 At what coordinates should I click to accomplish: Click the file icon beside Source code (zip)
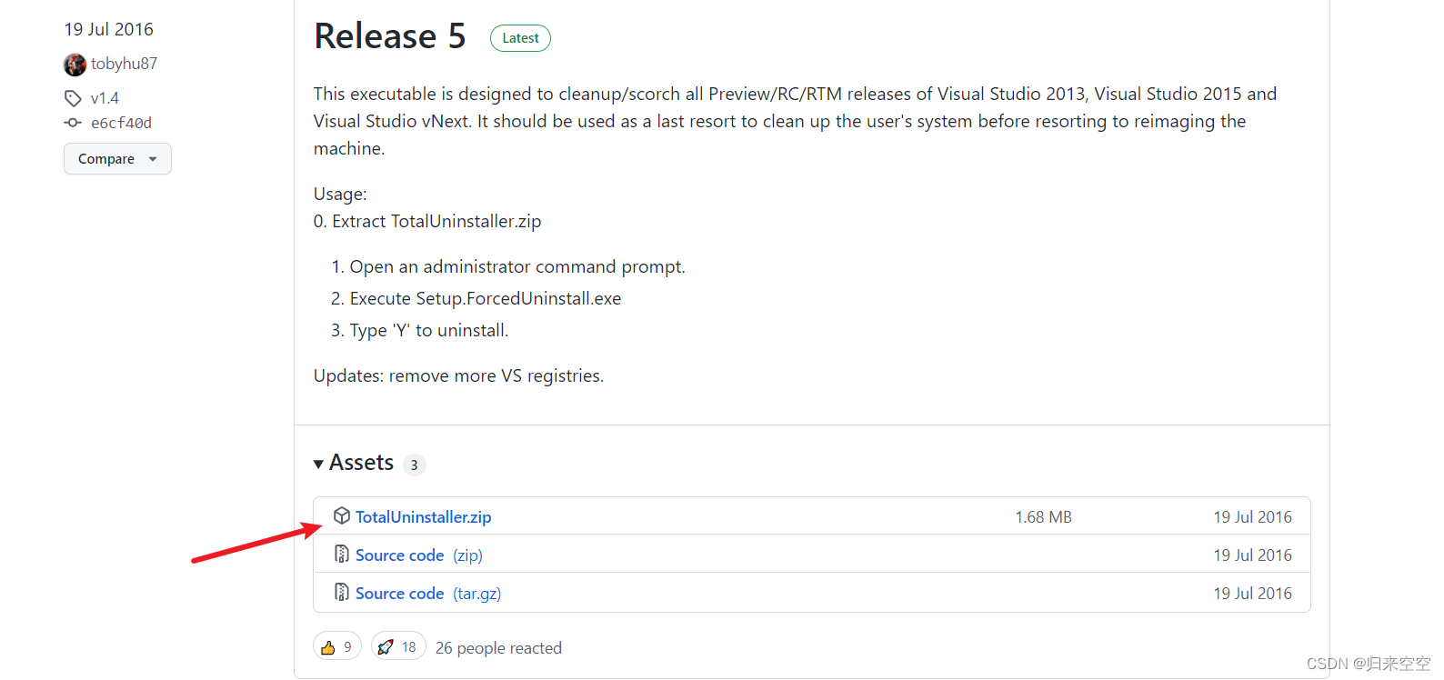pyautogui.click(x=342, y=554)
